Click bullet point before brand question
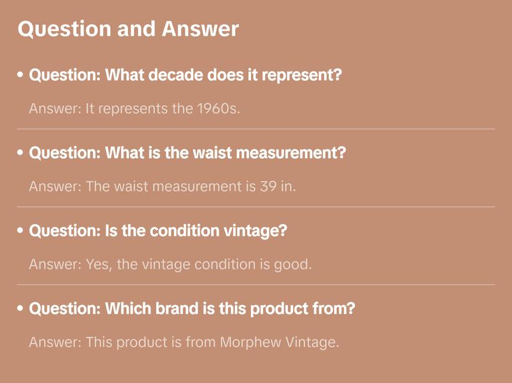The image size is (512, 383). (x=21, y=309)
